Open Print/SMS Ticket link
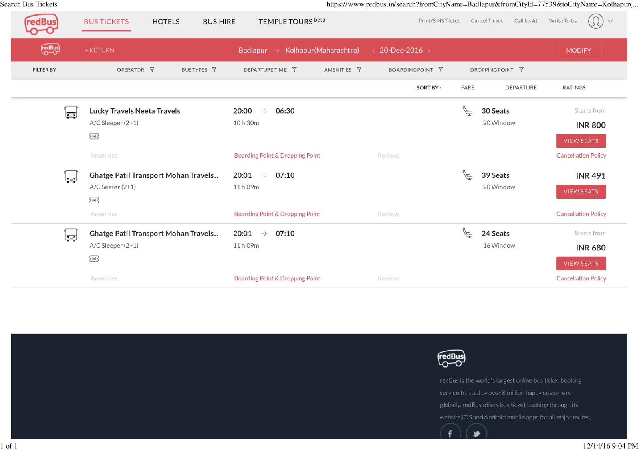The width and height of the screenshot is (639, 451). (439, 21)
